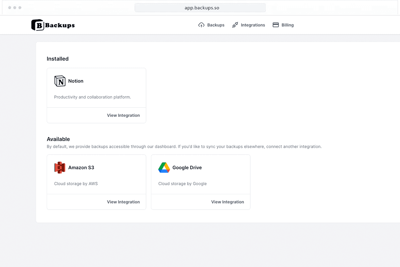Select the Amazon S3 bucket icon

click(60, 168)
